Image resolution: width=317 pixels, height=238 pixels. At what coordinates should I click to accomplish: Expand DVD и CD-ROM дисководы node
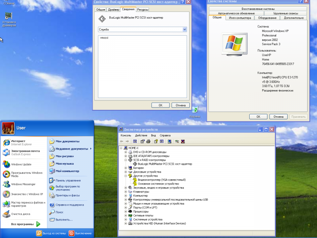(126, 152)
